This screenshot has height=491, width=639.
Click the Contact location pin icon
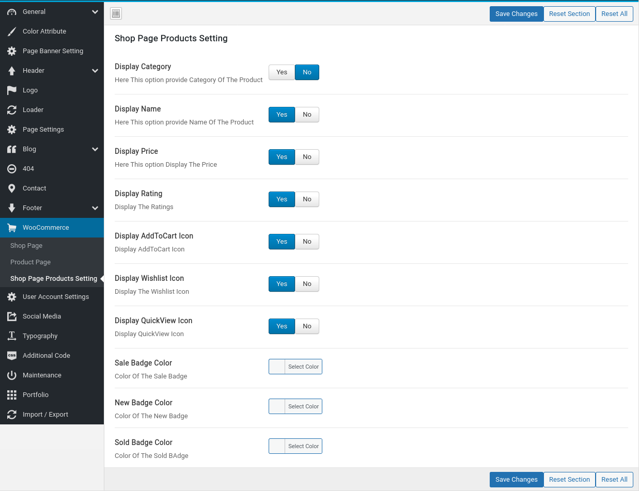(12, 188)
